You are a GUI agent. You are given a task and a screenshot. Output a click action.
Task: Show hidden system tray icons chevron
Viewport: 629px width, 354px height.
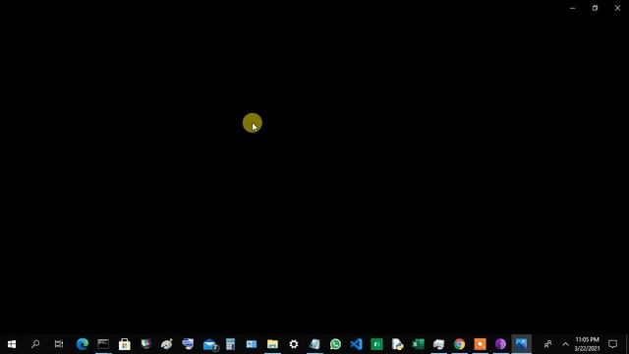coord(565,344)
